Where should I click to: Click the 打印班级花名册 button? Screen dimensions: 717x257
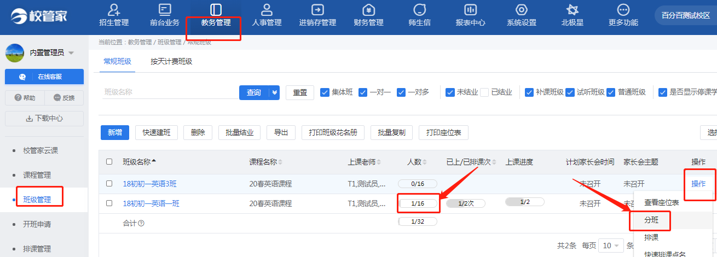(x=333, y=132)
